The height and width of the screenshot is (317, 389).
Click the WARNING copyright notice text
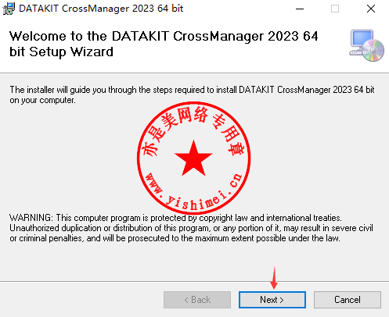coord(191,228)
